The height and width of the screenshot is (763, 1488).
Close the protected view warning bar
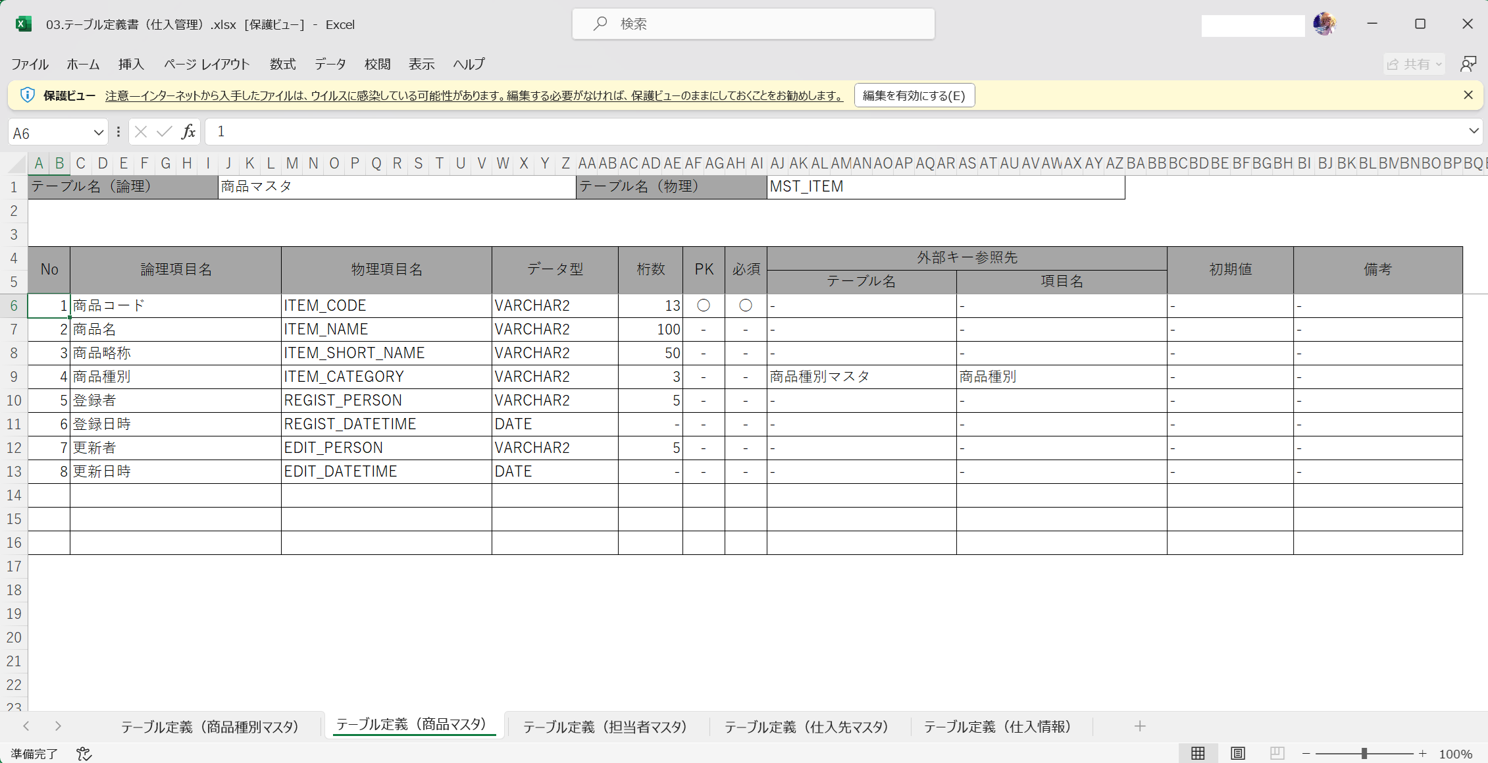point(1468,95)
